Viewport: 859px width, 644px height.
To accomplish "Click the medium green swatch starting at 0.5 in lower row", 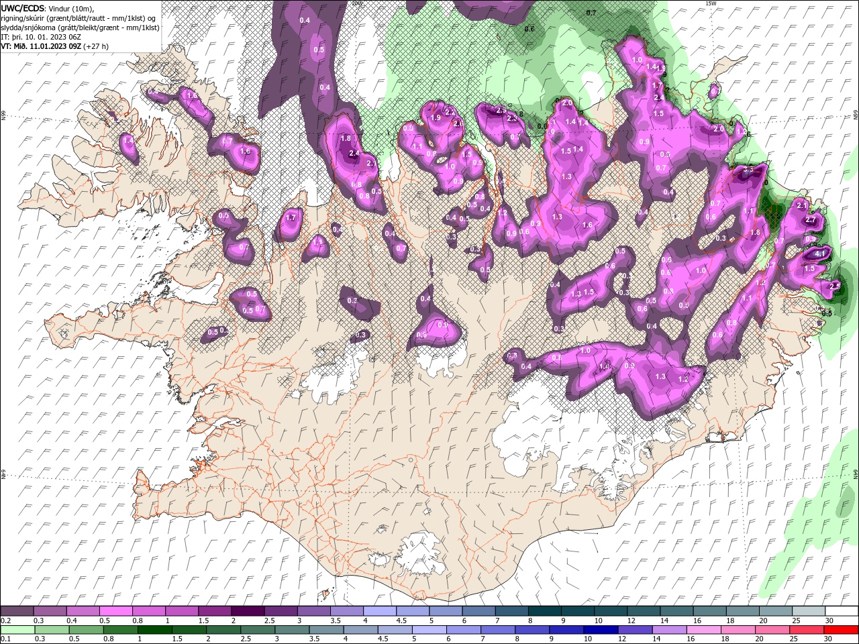I will coord(85,630).
